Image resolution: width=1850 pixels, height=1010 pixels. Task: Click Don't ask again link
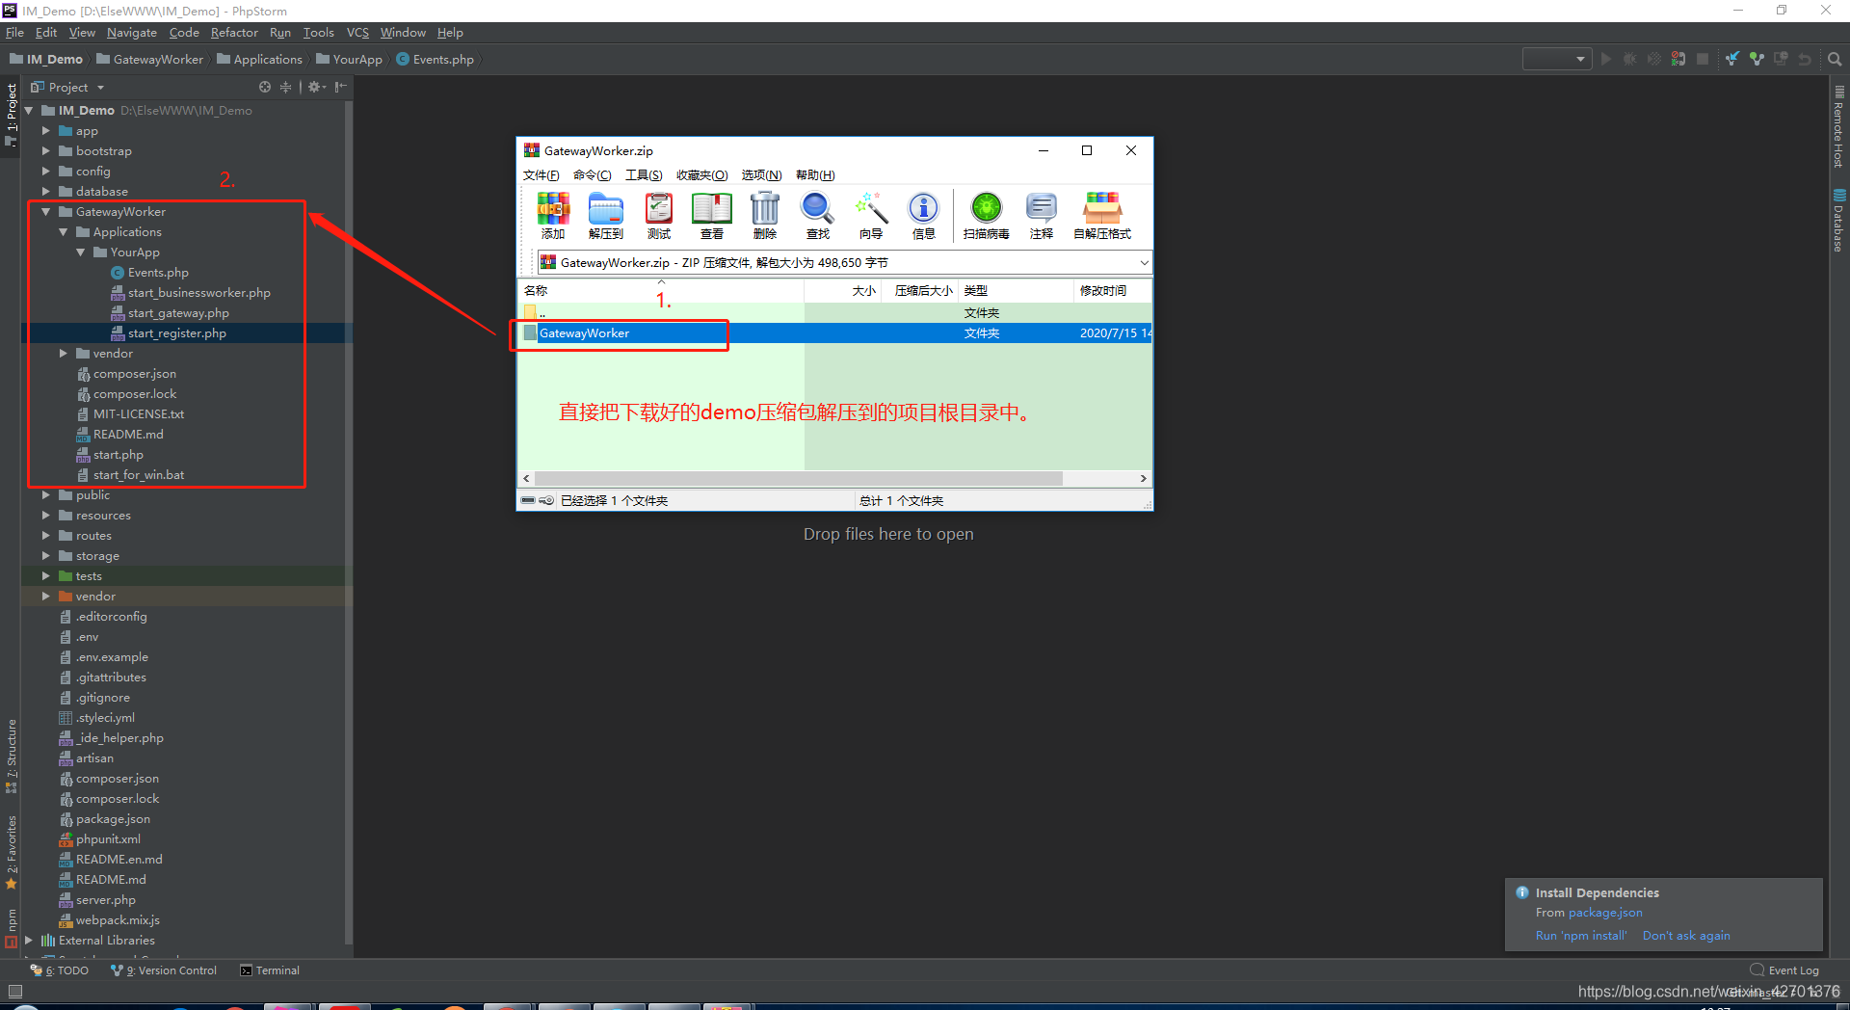[x=1686, y=936]
